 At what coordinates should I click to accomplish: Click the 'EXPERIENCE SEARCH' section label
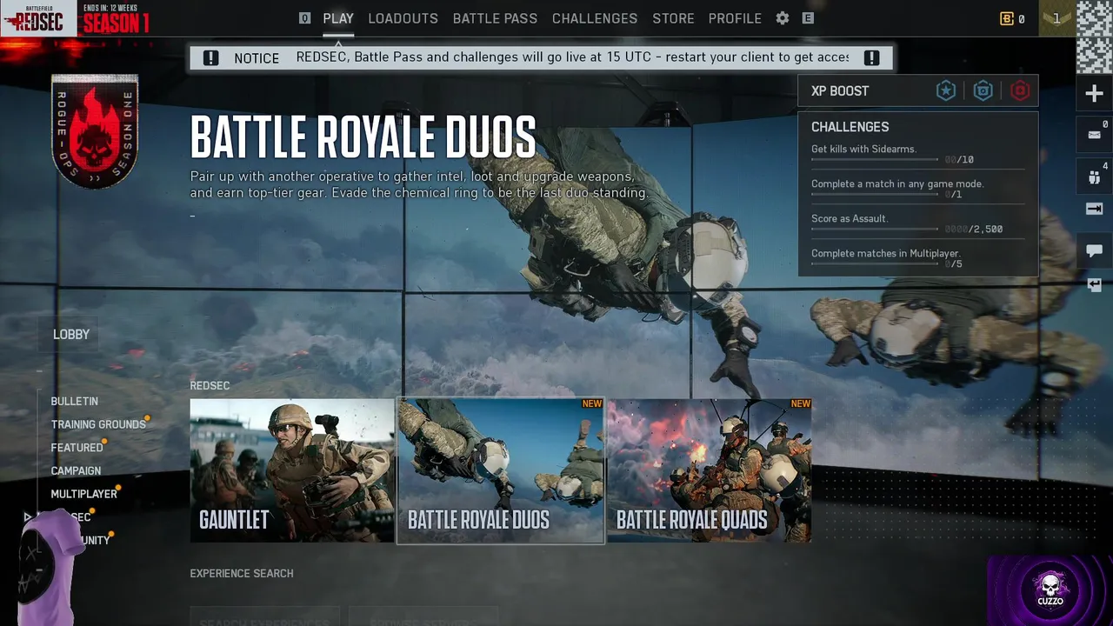[242, 574]
